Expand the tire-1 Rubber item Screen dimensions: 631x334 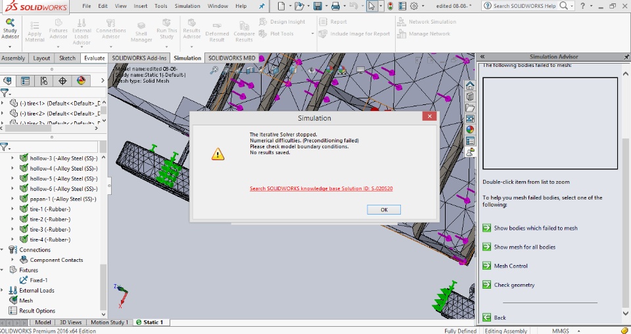[12, 209]
